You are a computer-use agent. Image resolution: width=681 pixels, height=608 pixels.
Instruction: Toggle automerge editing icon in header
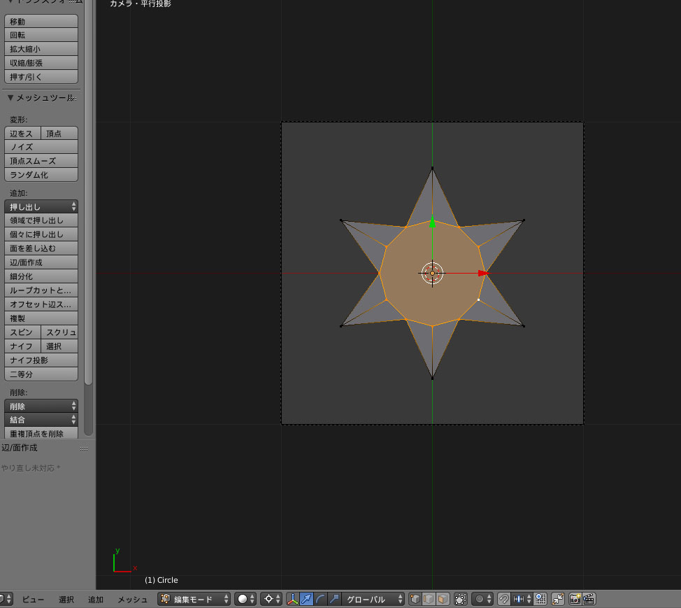pyautogui.click(x=558, y=599)
